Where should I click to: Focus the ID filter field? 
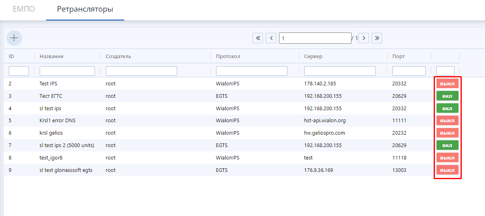(x=19, y=71)
